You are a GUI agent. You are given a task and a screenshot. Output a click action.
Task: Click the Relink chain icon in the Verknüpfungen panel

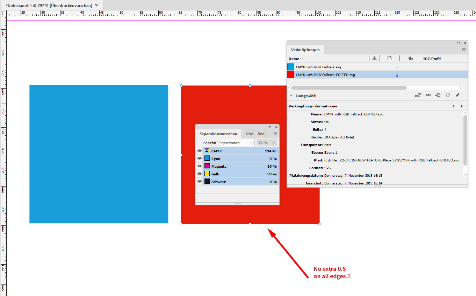(x=428, y=95)
